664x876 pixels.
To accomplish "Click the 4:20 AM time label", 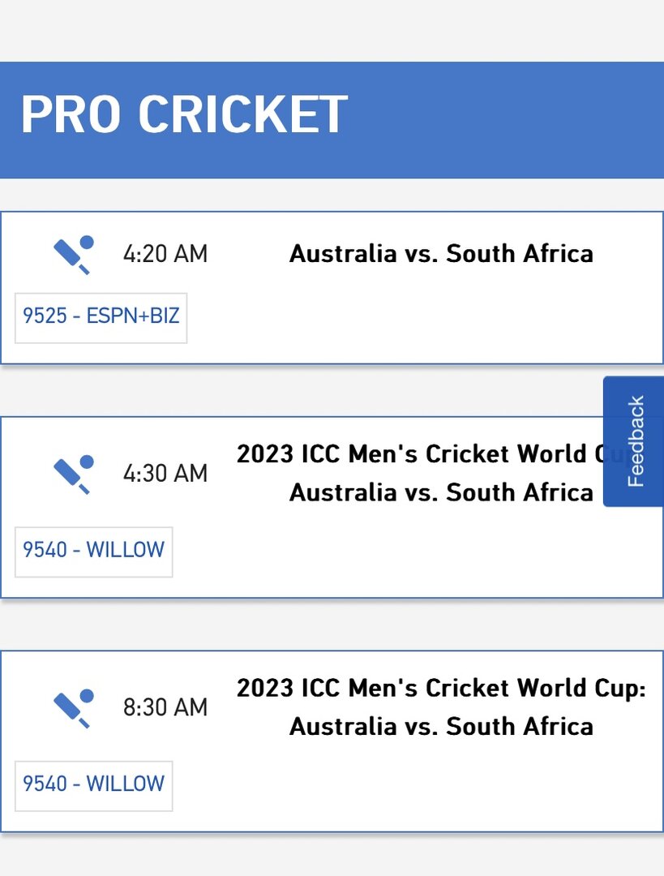I will [x=165, y=254].
